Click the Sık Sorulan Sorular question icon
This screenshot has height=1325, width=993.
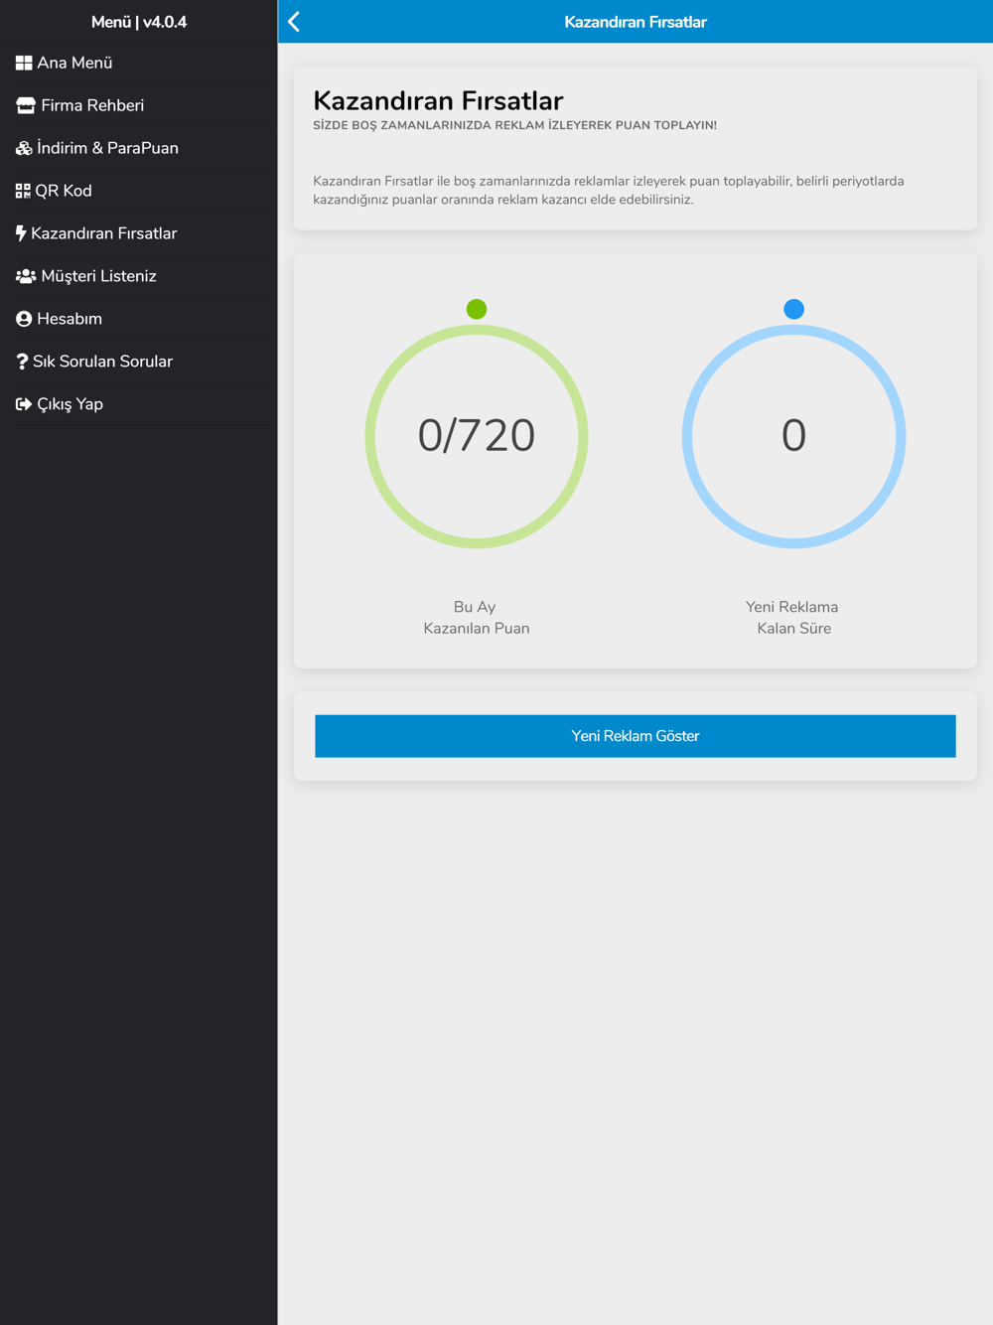click(x=22, y=362)
